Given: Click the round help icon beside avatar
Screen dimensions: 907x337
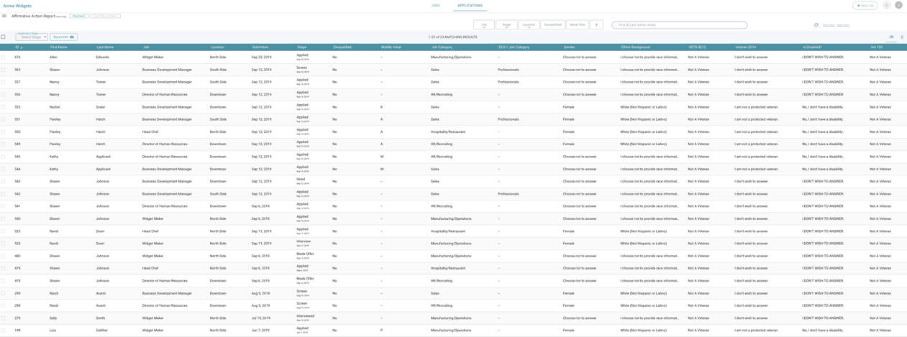Looking at the screenshot, I should 886,5.
